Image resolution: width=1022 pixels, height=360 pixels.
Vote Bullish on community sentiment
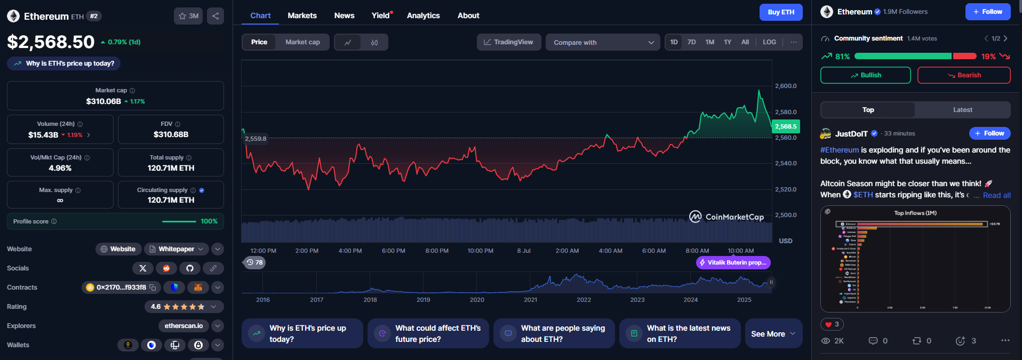click(865, 75)
